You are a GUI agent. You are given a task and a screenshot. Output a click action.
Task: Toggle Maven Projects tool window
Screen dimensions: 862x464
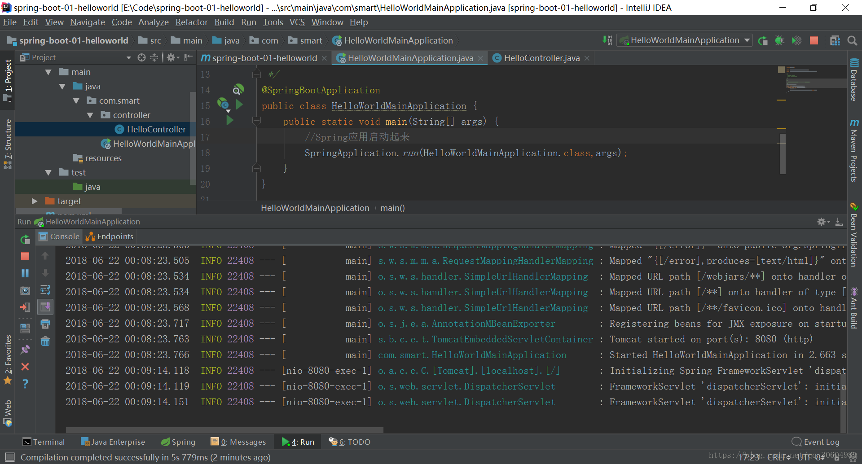click(x=854, y=151)
